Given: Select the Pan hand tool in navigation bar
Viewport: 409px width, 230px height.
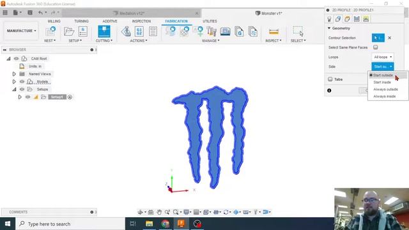Looking at the screenshot, I should click(x=159, y=212).
